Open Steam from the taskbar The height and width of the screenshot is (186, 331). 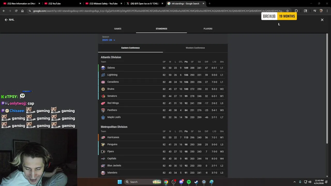click(x=196, y=182)
